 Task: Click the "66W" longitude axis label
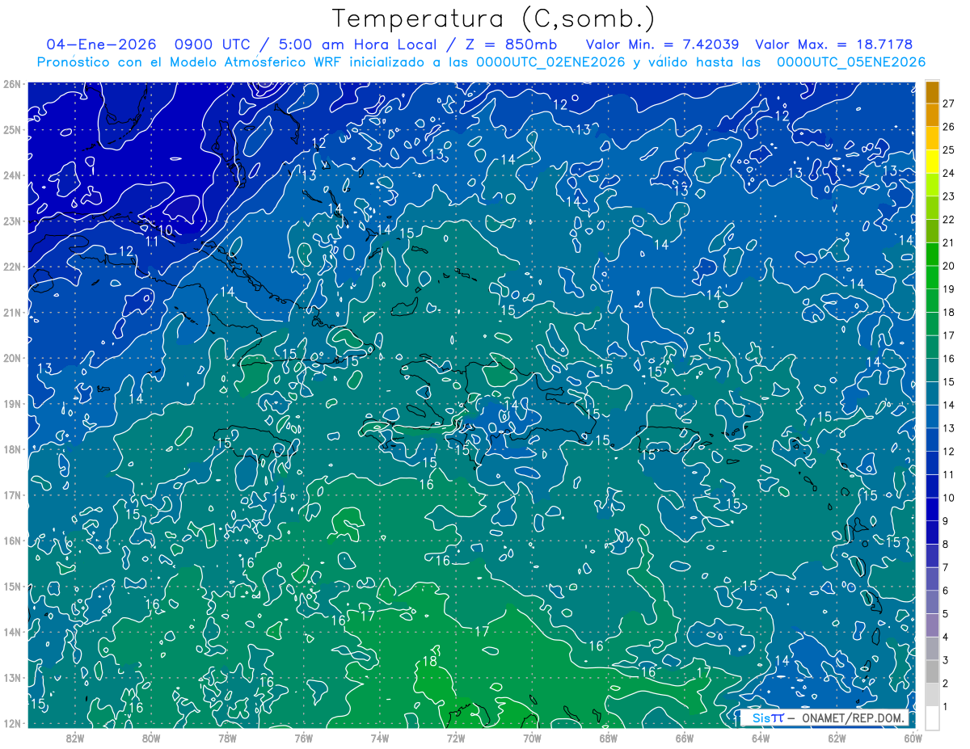(685, 738)
